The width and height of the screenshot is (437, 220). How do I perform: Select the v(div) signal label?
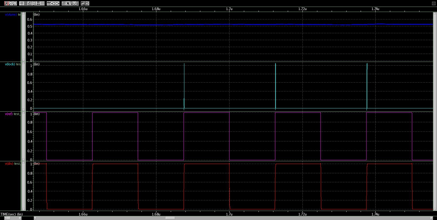coord(9,164)
